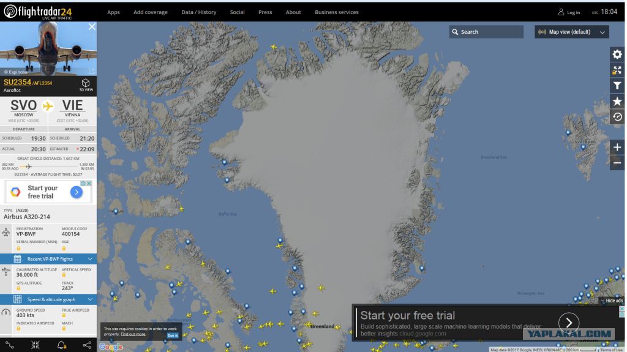Open aircraft photo in new window icon
The width and height of the screenshot is (627, 352).
point(92,71)
